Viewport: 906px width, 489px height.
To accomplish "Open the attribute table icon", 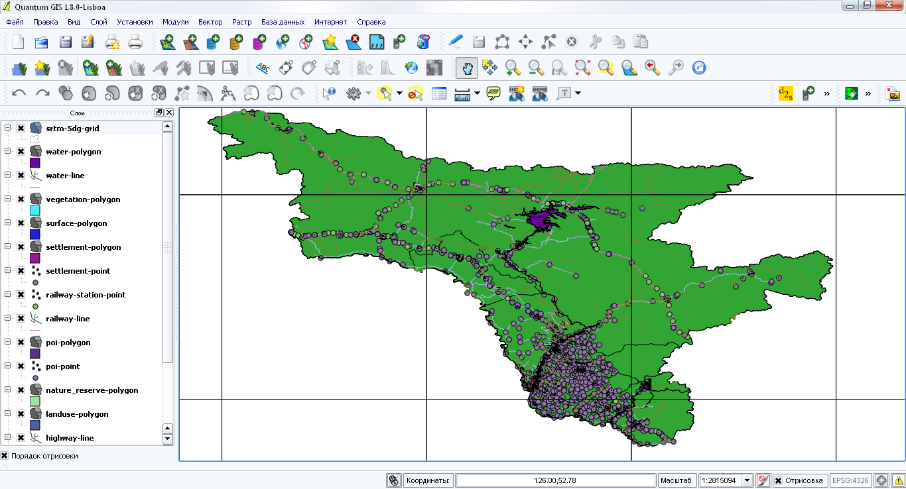I will point(439,93).
